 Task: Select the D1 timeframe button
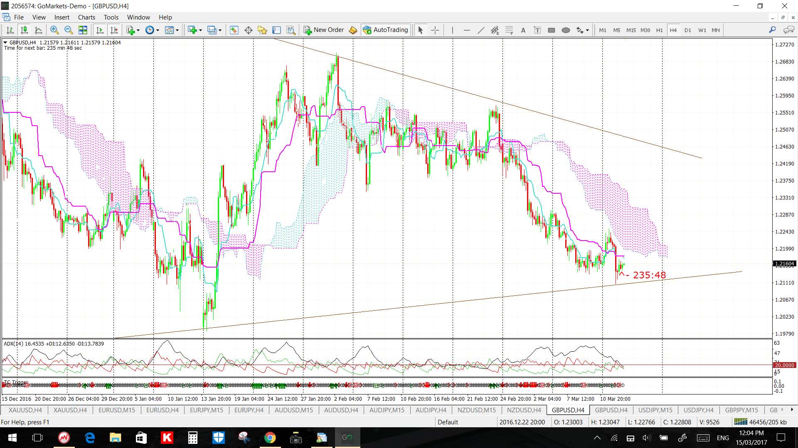[x=687, y=30]
